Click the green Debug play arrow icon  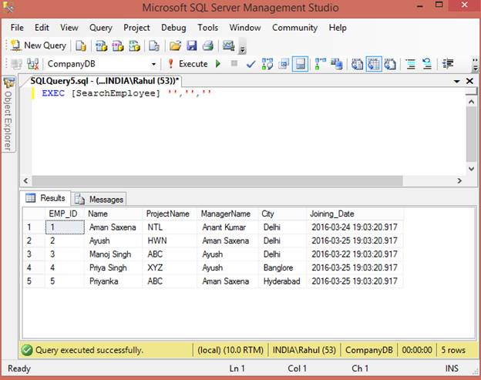(x=218, y=64)
